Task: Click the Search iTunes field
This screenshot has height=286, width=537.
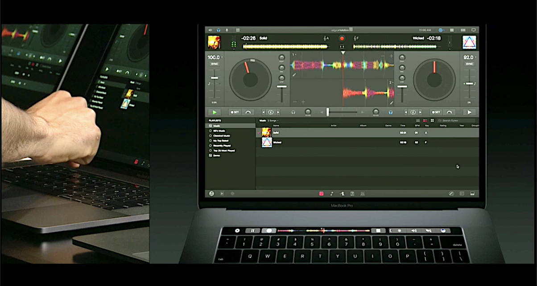Action: [x=456, y=120]
